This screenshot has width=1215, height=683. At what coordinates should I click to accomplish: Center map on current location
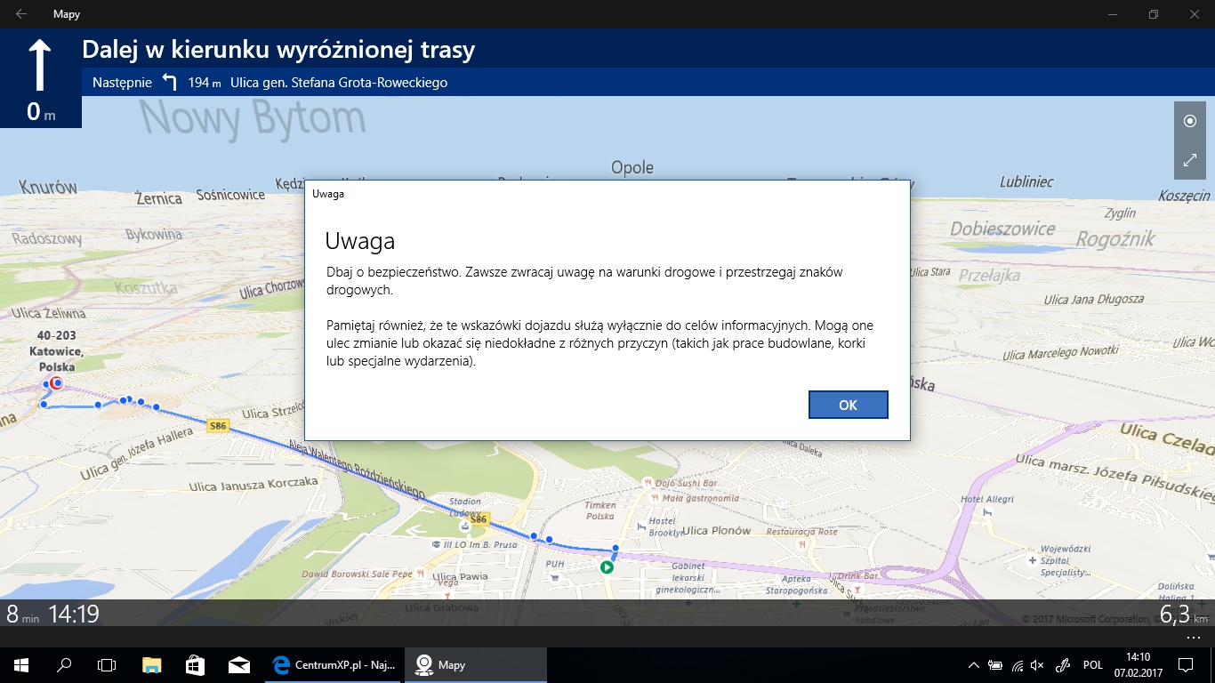[x=1190, y=121]
